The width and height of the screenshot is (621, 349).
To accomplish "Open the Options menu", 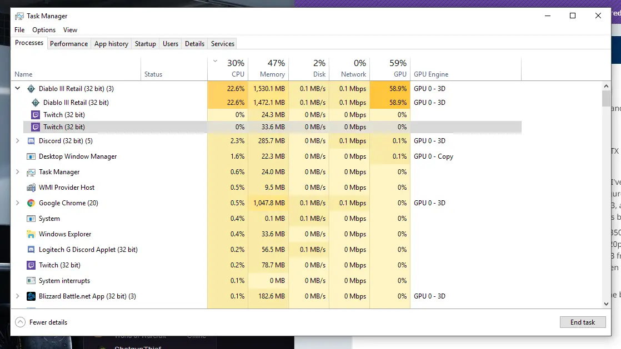I will [x=44, y=30].
